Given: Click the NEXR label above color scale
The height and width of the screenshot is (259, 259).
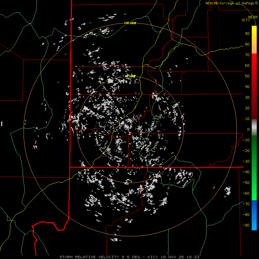Looking at the screenshot, I should [253, 17].
